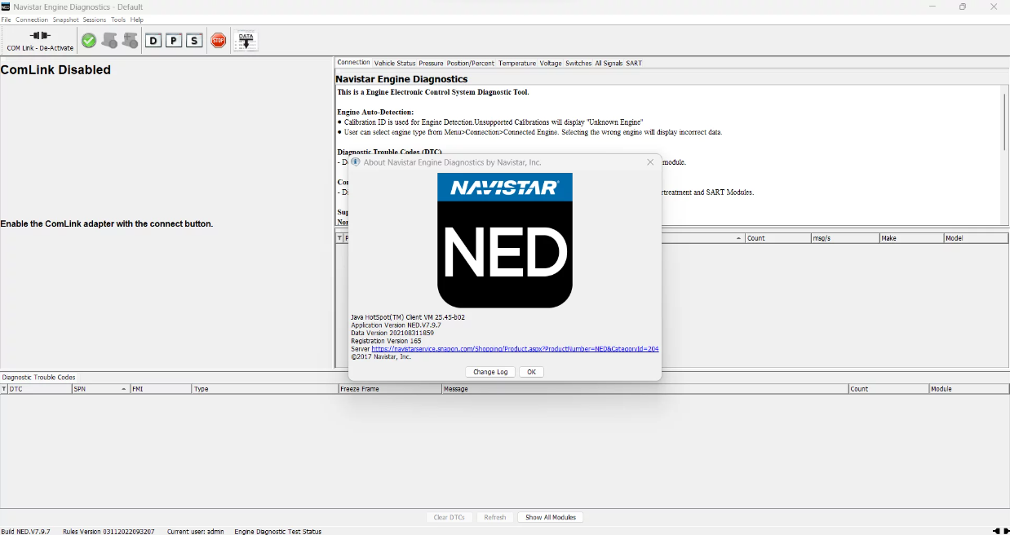Open the DATA report toolbar icon
The image size is (1010, 535).
click(x=245, y=39)
